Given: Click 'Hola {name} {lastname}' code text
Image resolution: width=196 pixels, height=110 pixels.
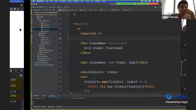Looking at the screenshot, I should (x=104, y=48).
